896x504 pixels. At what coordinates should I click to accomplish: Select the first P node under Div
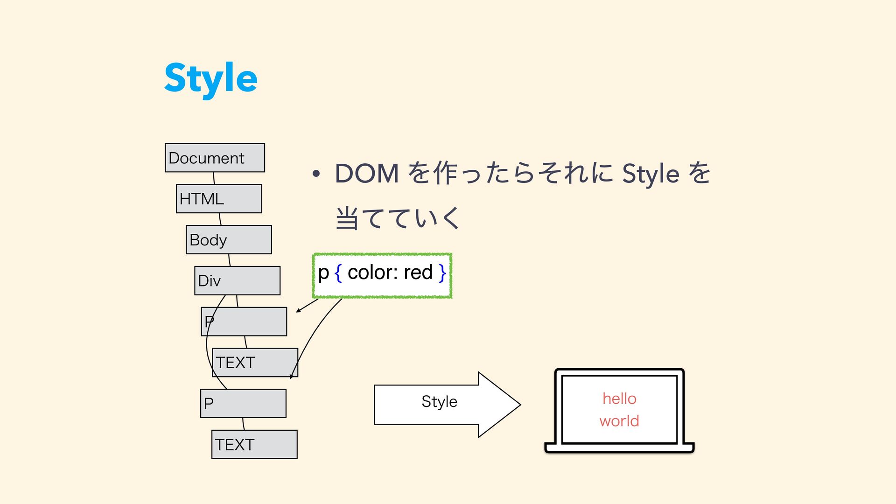pyautogui.click(x=244, y=322)
